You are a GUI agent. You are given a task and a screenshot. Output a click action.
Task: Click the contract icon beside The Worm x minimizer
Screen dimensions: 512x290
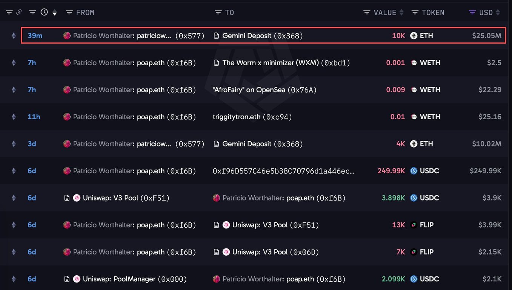pyautogui.click(x=216, y=63)
